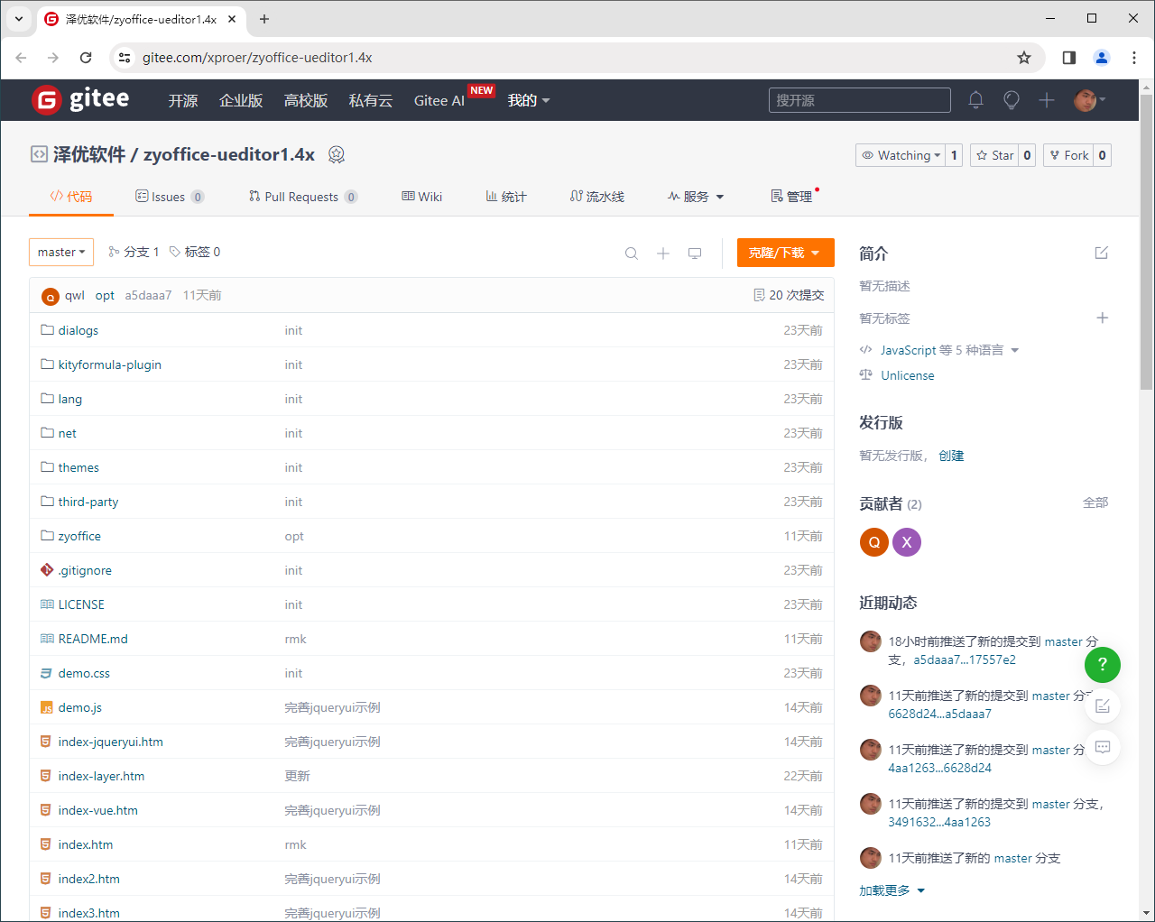This screenshot has height=922, width=1155.
Task: Open the notifications bell
Action: [x=975, y=100]
